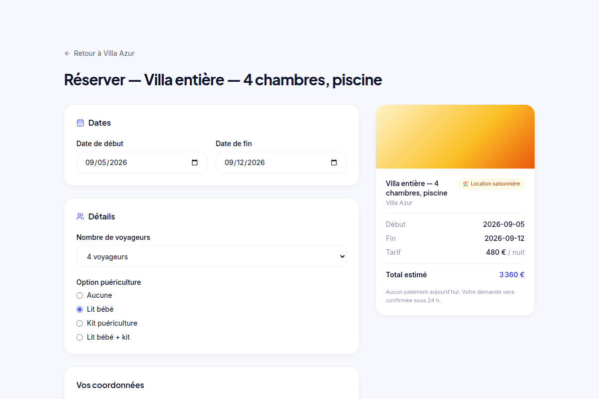Click the back arrow icon beside Retour
599x399 pixels.
(x=67, y=53)
